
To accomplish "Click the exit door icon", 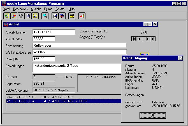I will pyautogui.click(x=82, y=16).
